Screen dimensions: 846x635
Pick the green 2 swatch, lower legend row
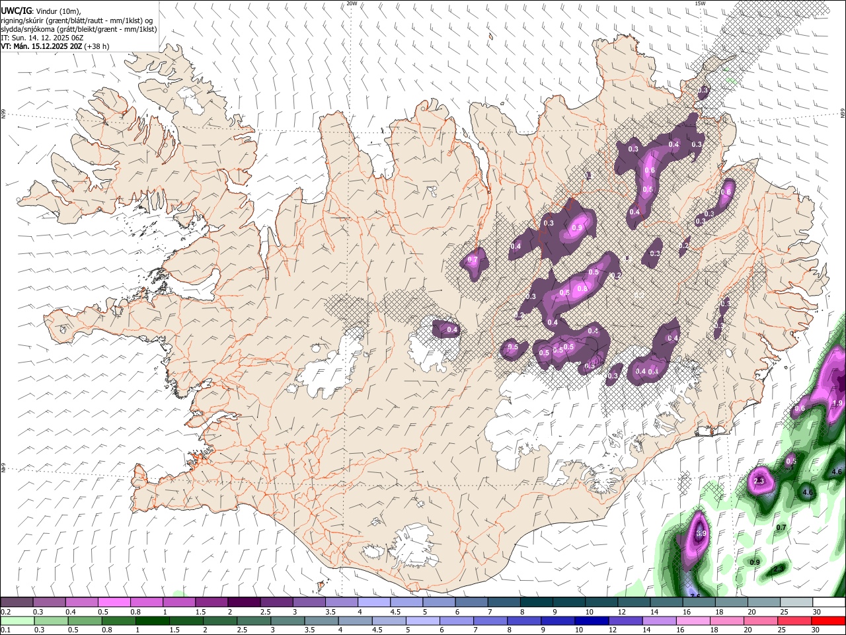[x=221, y=620]
